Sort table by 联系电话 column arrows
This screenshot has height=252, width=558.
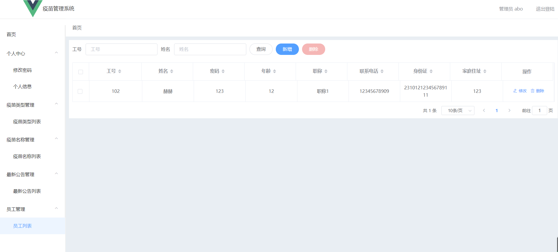382,71
